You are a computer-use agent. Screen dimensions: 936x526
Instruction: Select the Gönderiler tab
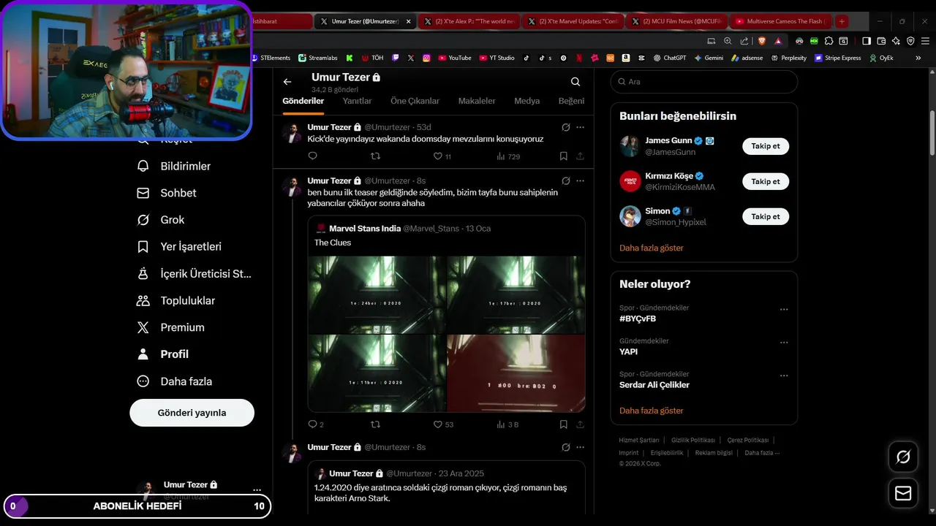tap(303, 102)
